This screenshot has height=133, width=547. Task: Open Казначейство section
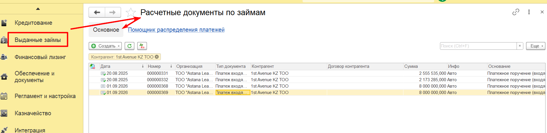33,113
